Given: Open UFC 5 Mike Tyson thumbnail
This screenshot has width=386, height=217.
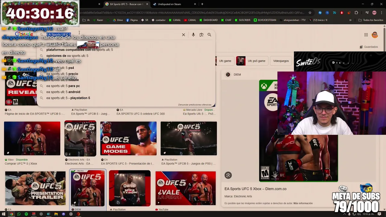Looking at the screenshot, I should click(130, 188).
